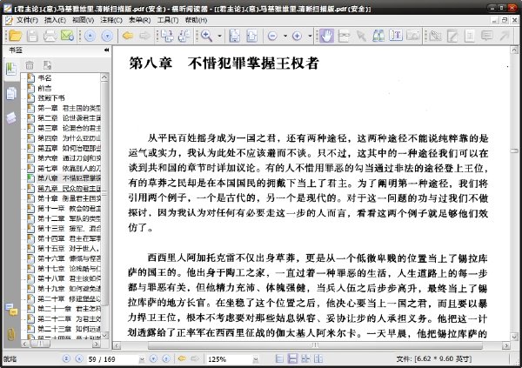Delete bookmark with trash icon
The image size is (522, 368).
coord(30,65)
